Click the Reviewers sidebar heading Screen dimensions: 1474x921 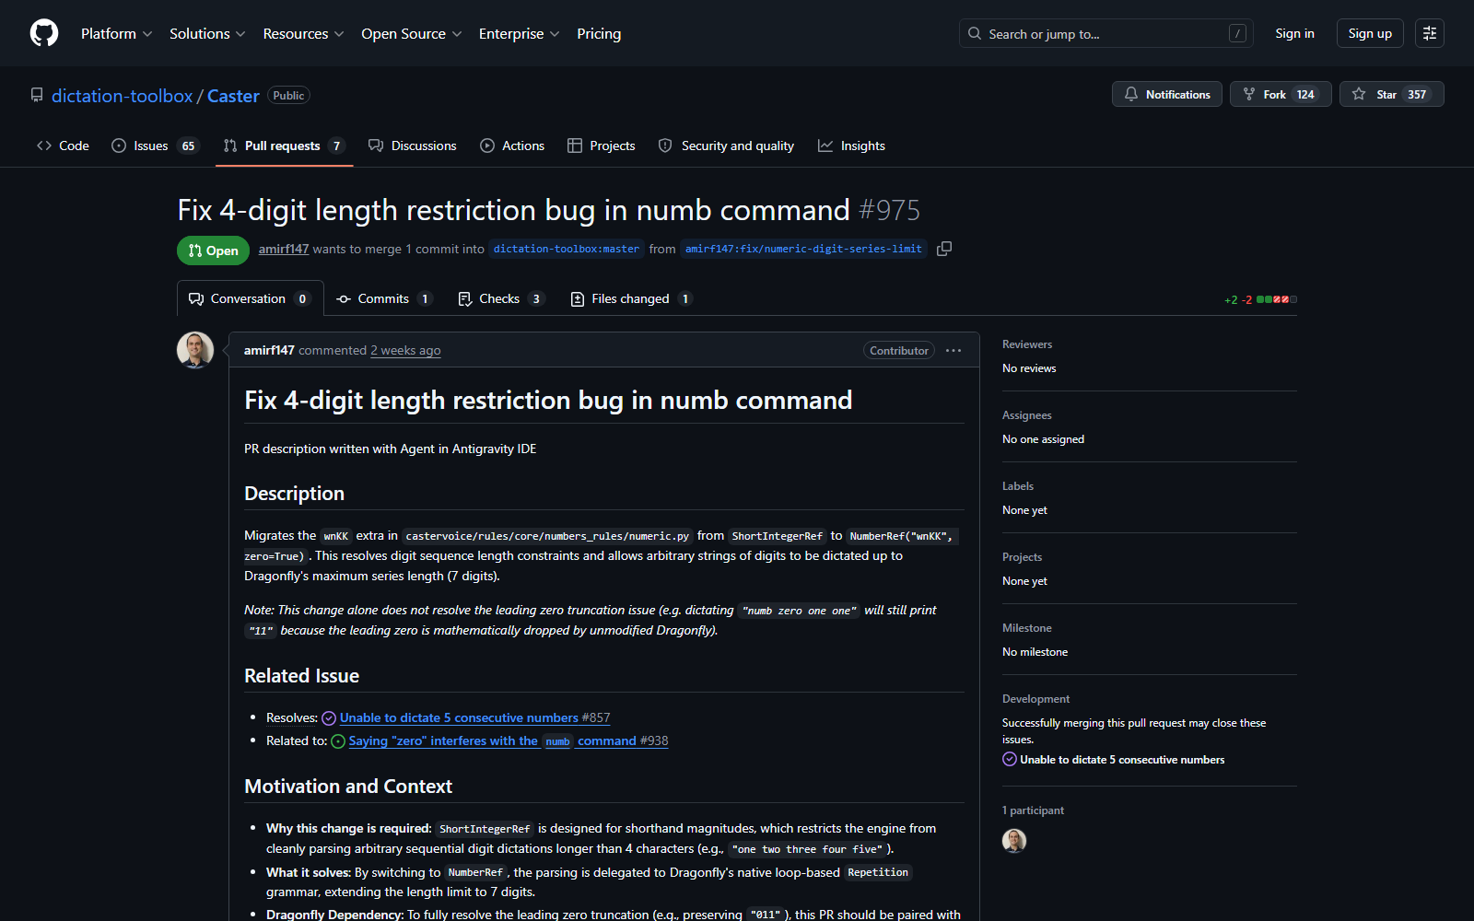(x=1027, y=344)
